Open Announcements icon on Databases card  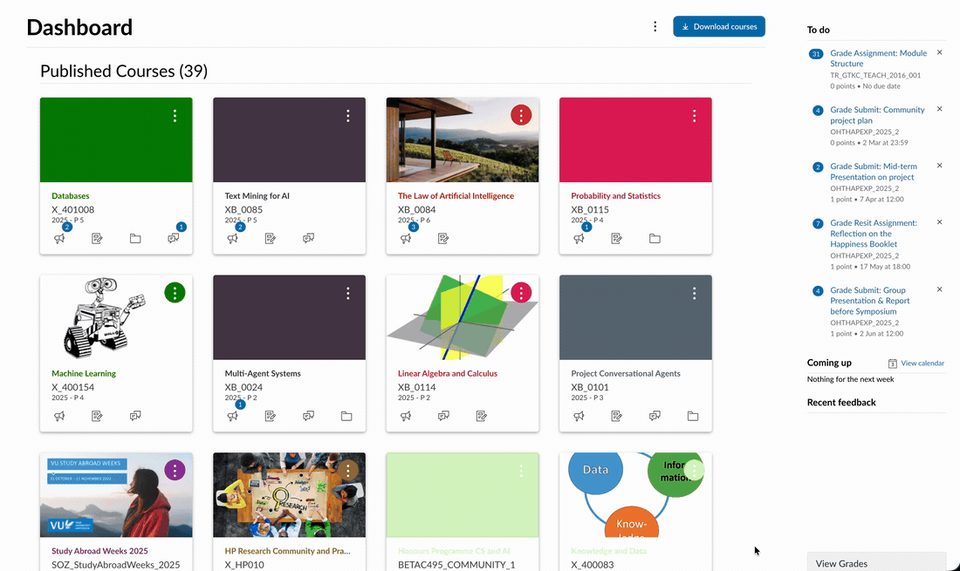(59, 239)
